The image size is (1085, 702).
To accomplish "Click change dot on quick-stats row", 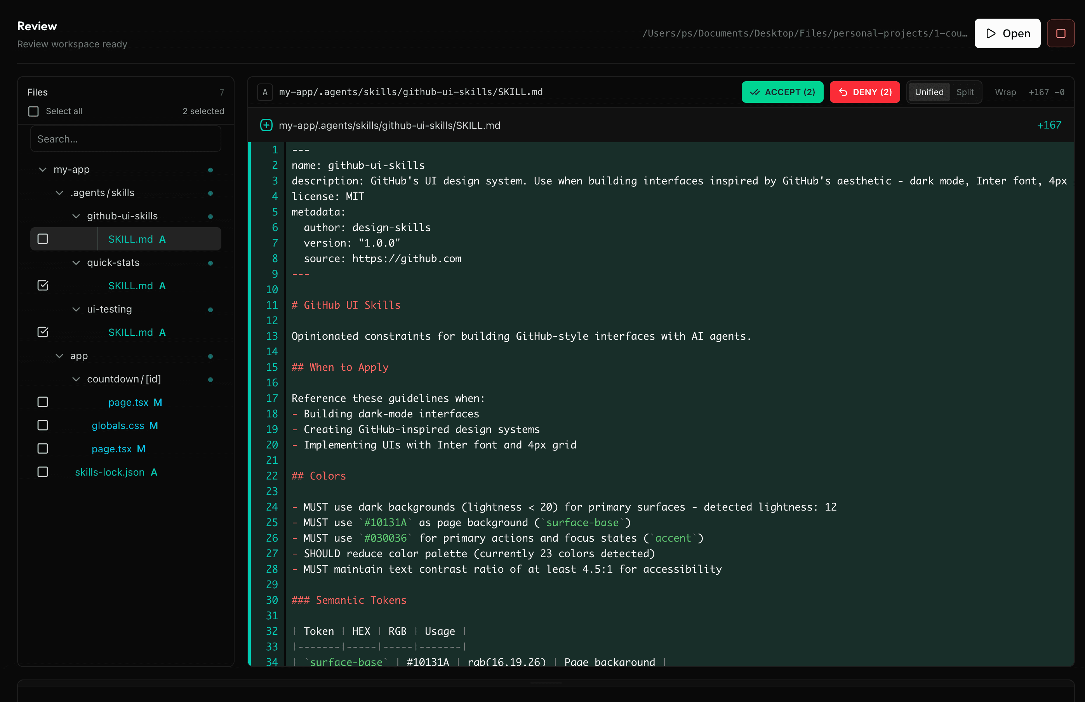I will pyautogui.click(x=210, y=263).
